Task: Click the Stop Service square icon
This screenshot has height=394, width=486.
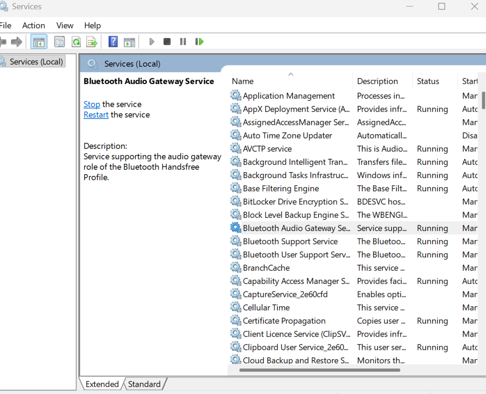Action: (x=167, y=42)
